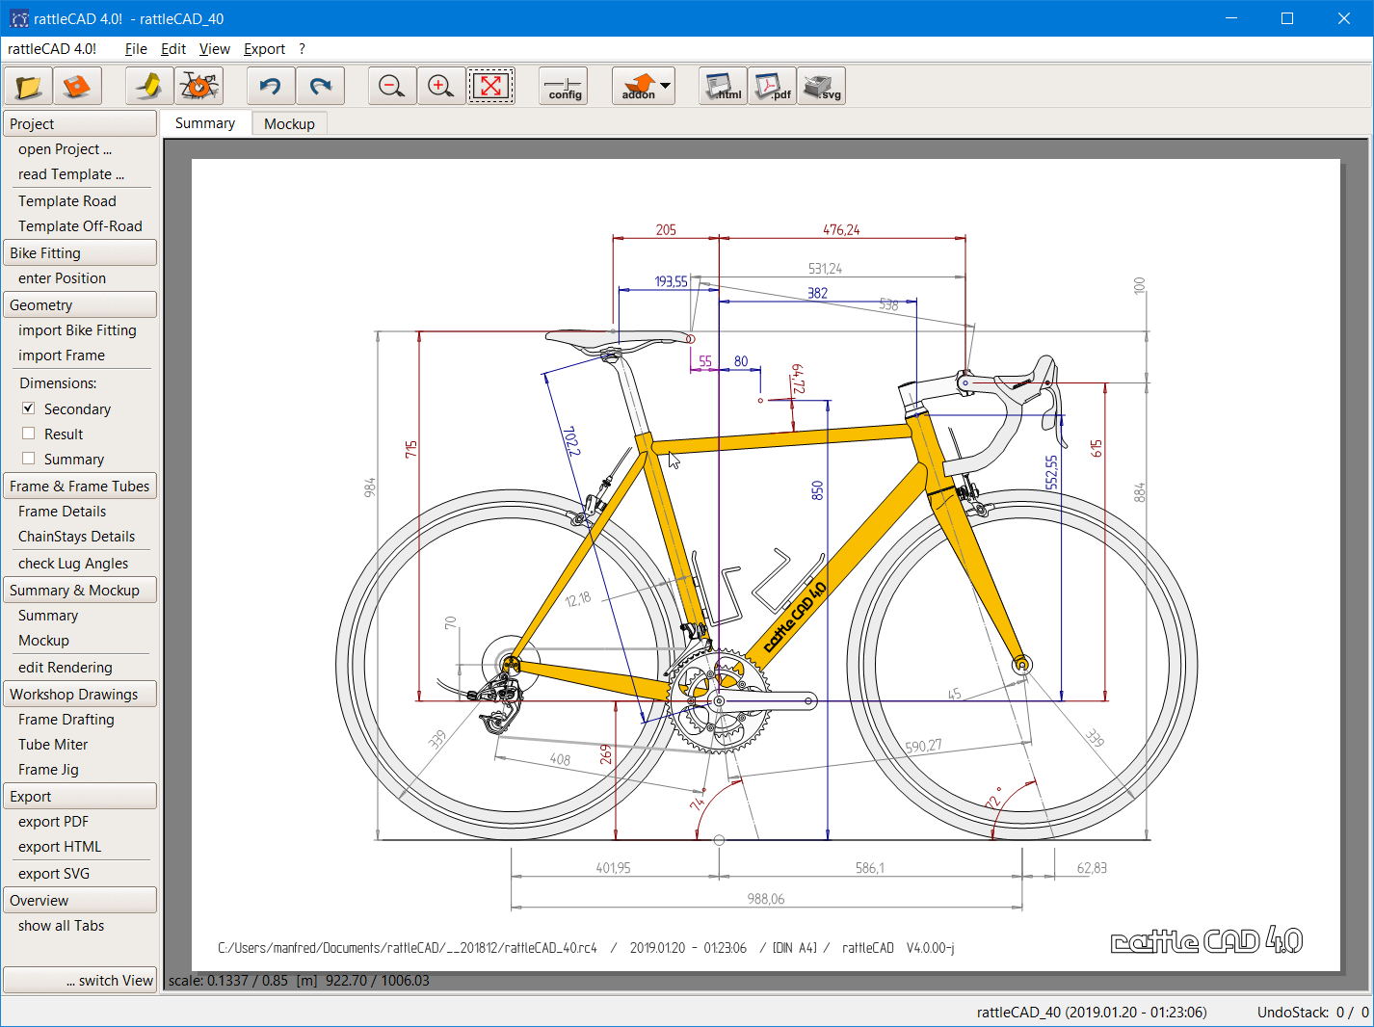Click export HTML in sidebar

tap(60, 847)
